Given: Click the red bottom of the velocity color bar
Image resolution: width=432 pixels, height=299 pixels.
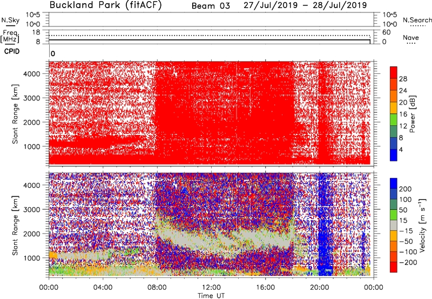Looking at the screenshot, I should click(x=394, y=267).
